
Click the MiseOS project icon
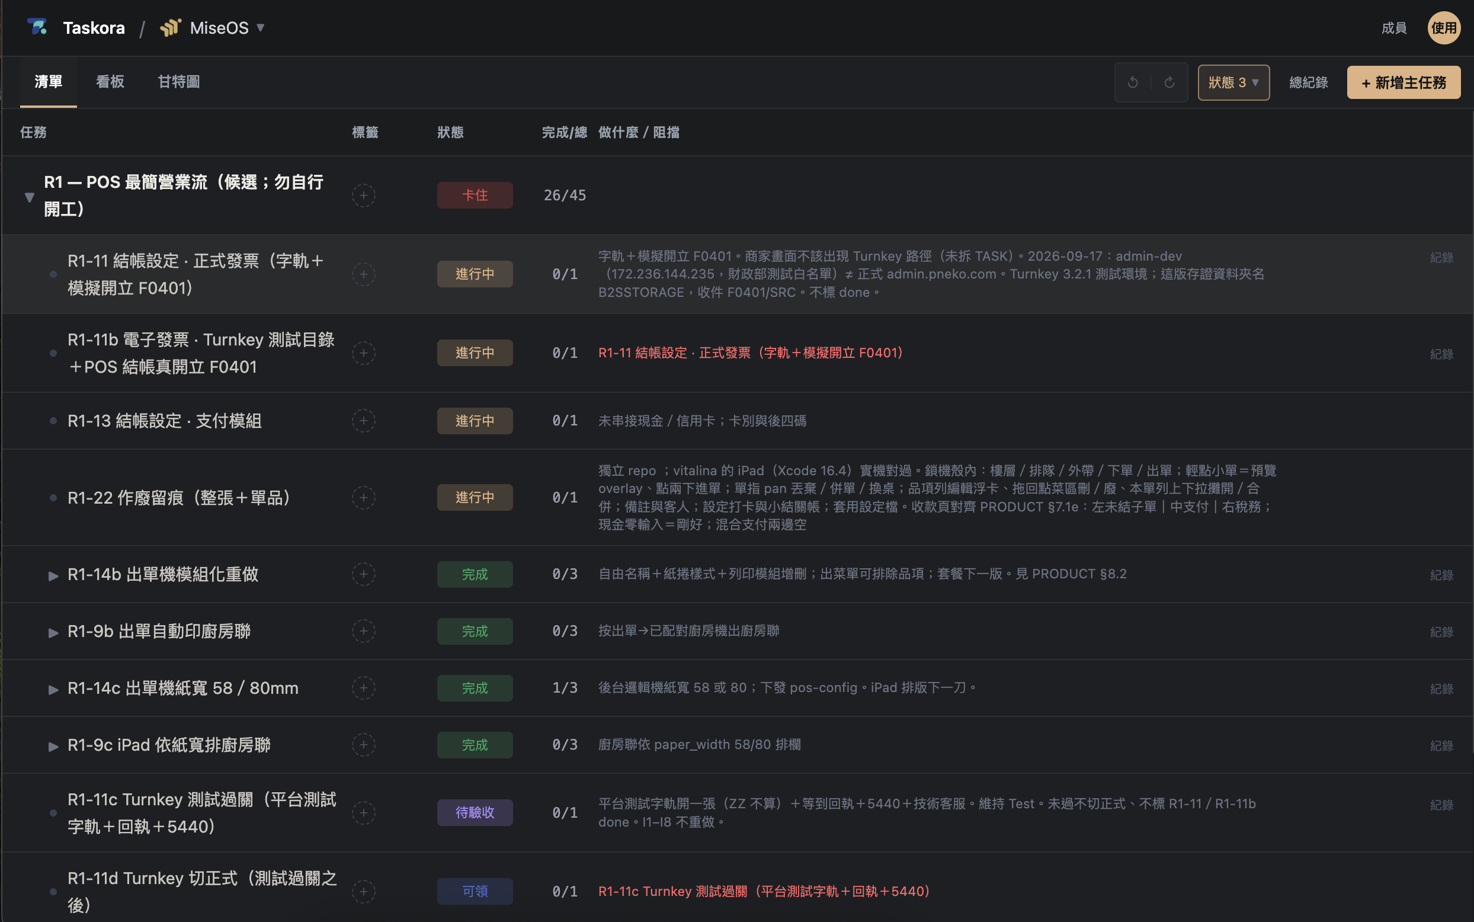[171, 27]
